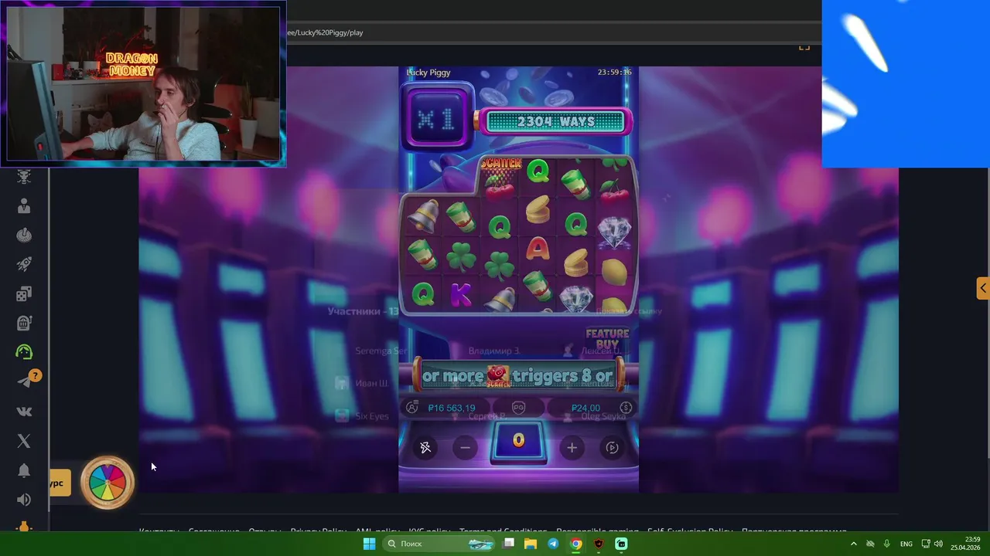The width and height of the screenshot is (990, 556).
Task: Switch to Chrome in the taskbar
Action: (x=576, y=544)
